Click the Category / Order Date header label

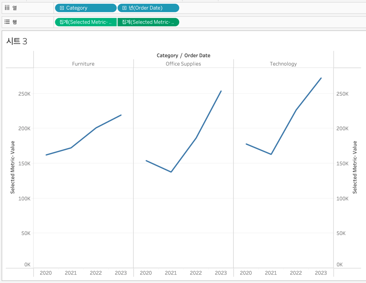coord(183,55)
